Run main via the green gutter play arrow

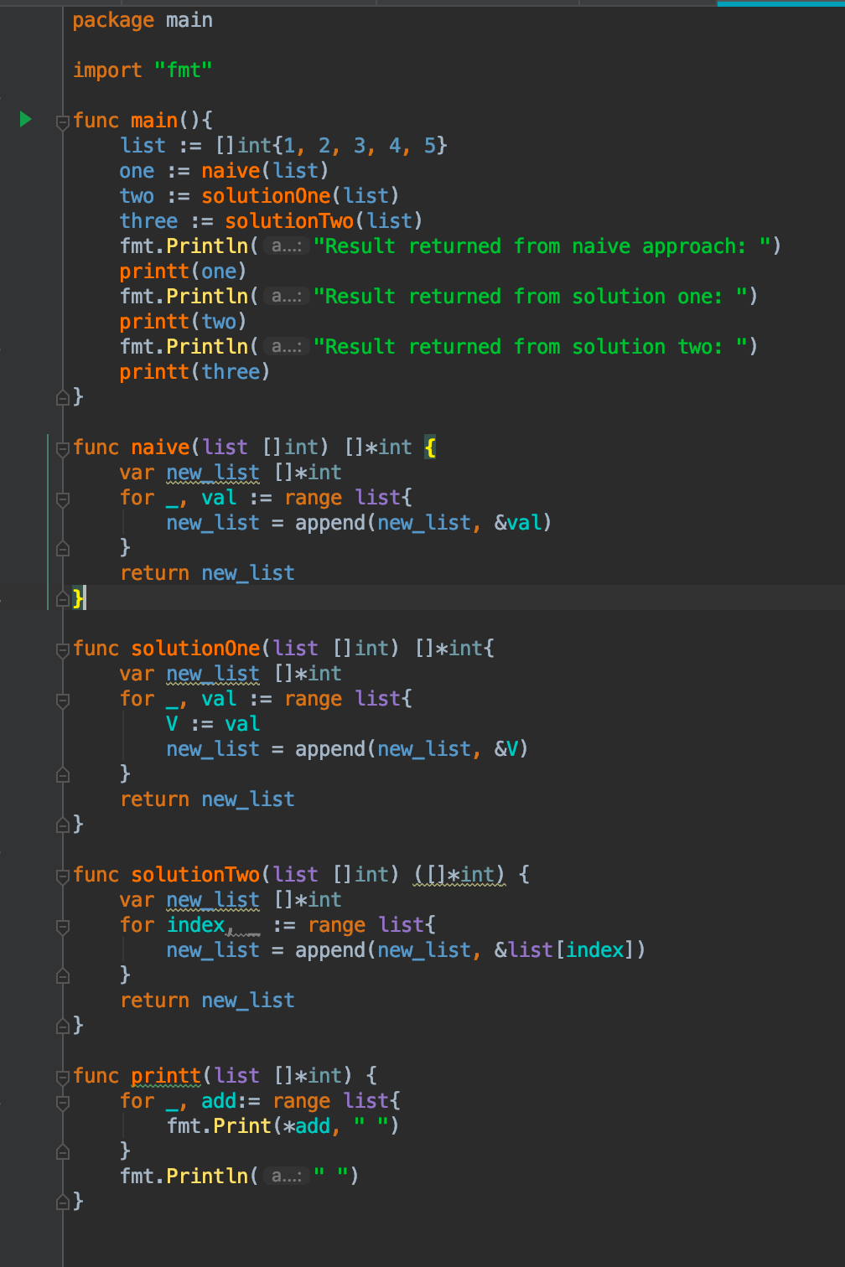point(26,120)
